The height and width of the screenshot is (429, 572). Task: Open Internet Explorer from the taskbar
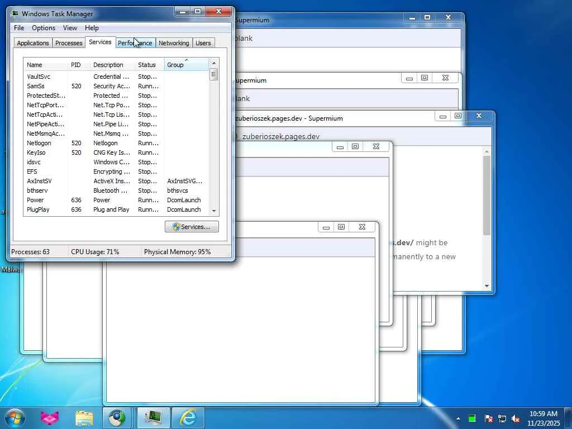coord(188,418)
